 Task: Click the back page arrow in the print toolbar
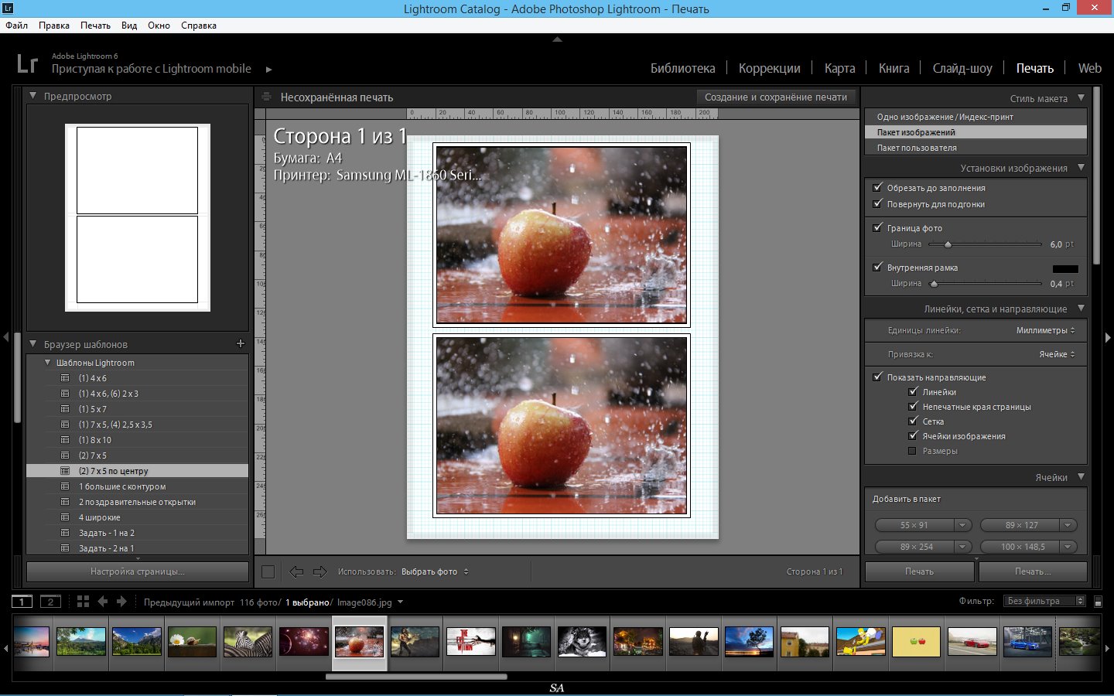coord(296,571)
